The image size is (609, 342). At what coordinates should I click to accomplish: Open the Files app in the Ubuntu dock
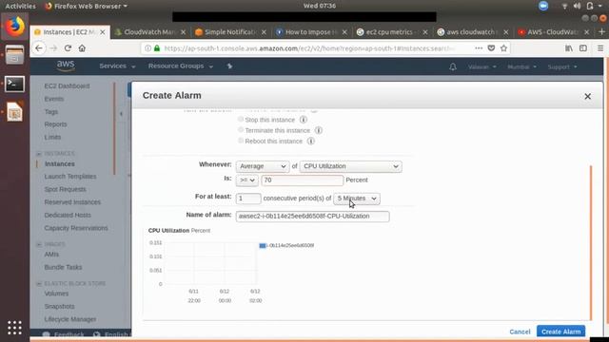[x=15, y=55]
